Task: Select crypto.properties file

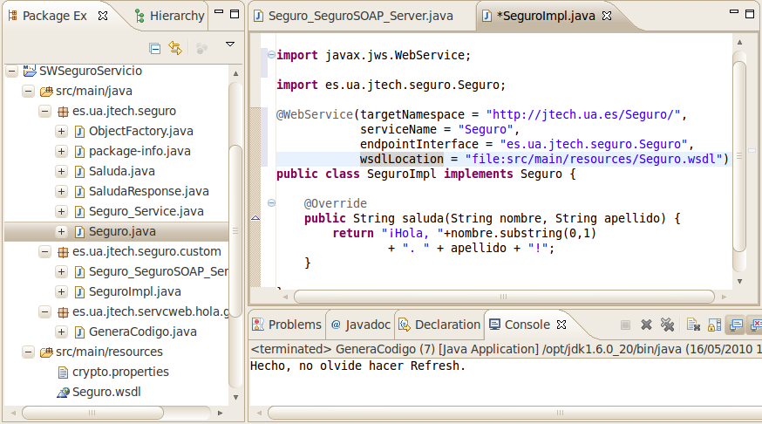Action: 120,372
